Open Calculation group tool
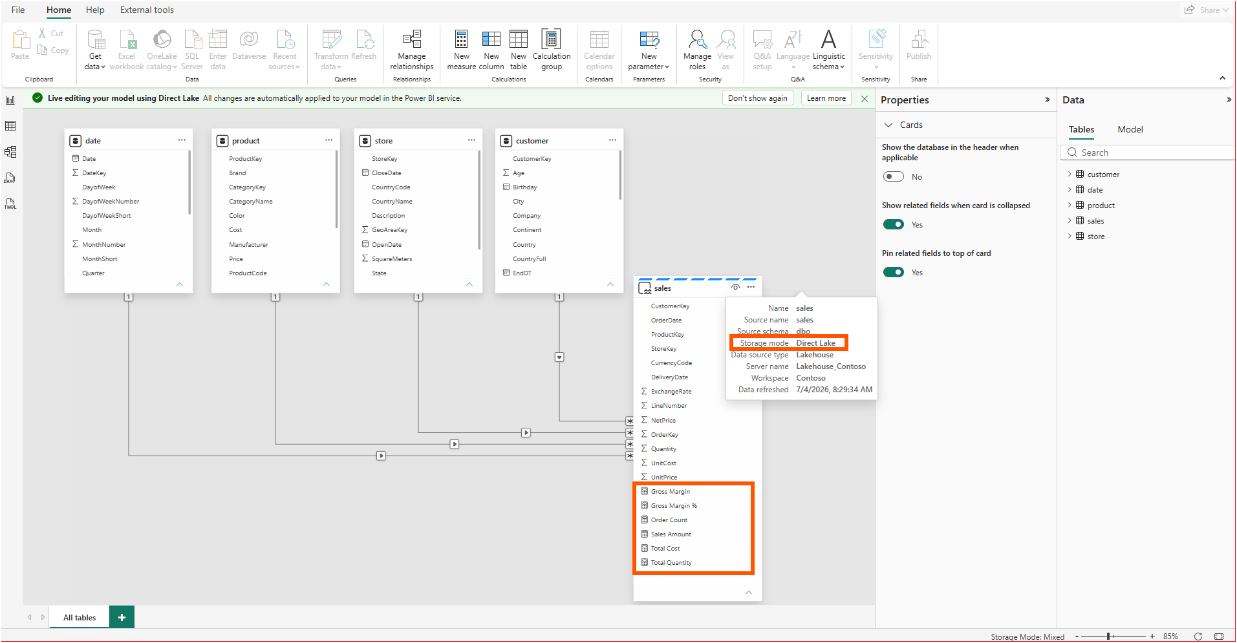The image size is (1237, 643). coord(552,50)
